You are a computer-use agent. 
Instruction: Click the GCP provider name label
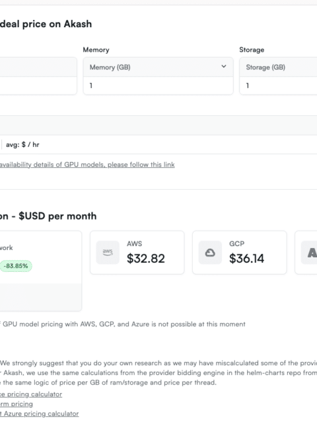pos(237,243)
